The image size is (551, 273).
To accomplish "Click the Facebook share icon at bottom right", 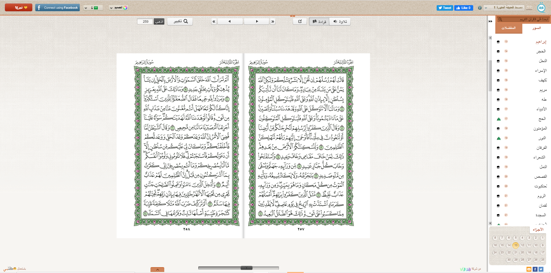I will tap(535, 269).
